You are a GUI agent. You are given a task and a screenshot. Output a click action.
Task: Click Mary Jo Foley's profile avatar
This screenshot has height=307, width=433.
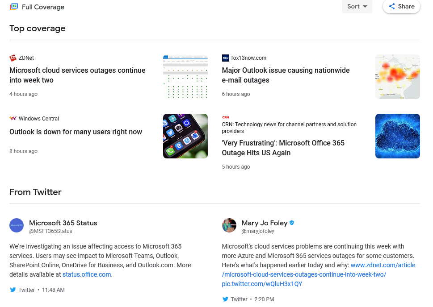coord(229,225)
